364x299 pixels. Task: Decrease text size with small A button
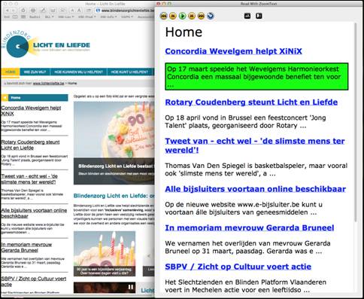click(72, 11)
